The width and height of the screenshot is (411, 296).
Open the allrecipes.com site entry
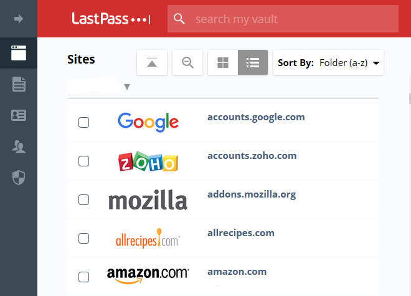(x=241, y=233)
